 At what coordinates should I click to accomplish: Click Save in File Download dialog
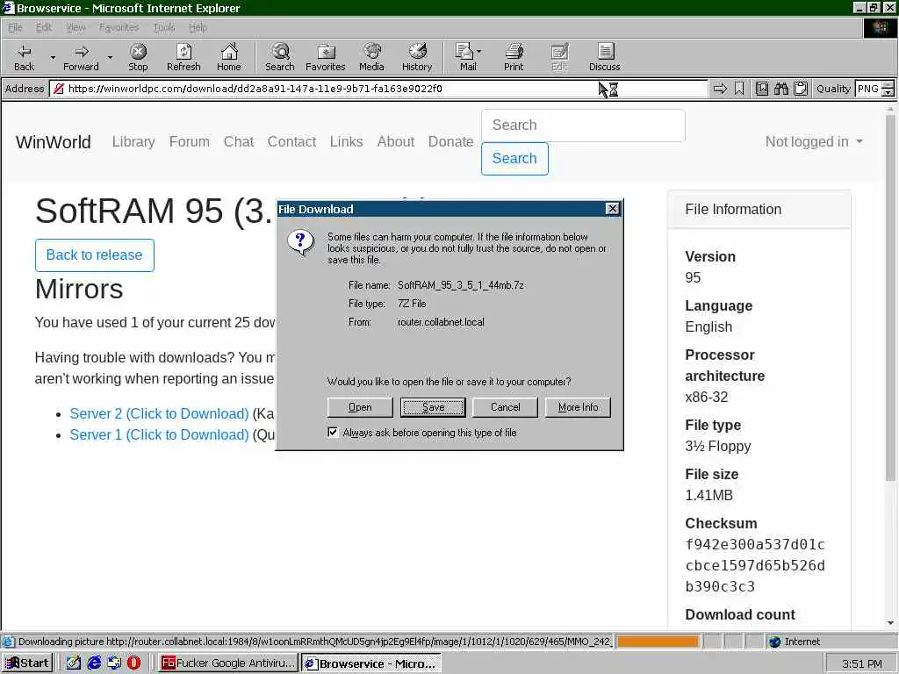click(x=433, y=407)
